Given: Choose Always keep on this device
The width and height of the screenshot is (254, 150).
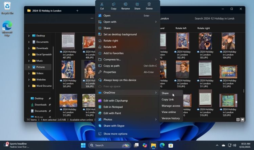Looking at the screenshot, I should (120, 80).
